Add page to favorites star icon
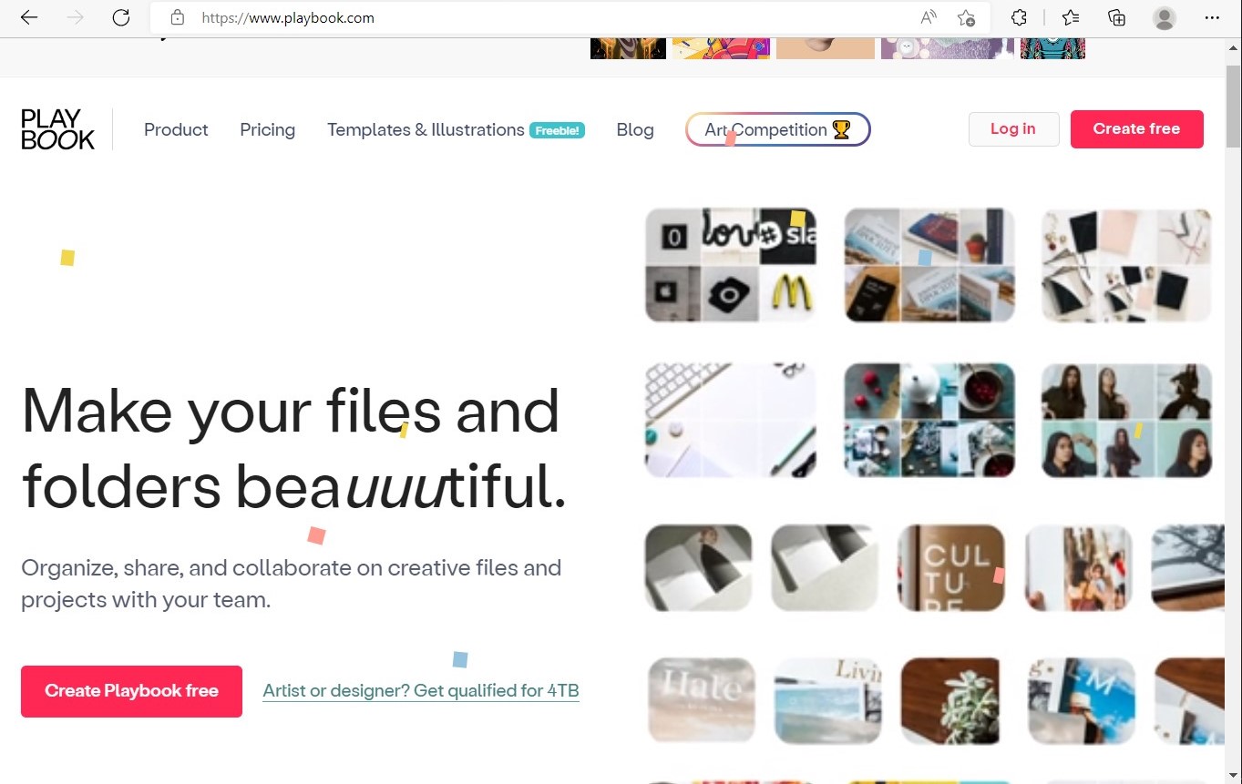Image resolution: width=1242 pixels, height=784 pixels. pos(966,17)
